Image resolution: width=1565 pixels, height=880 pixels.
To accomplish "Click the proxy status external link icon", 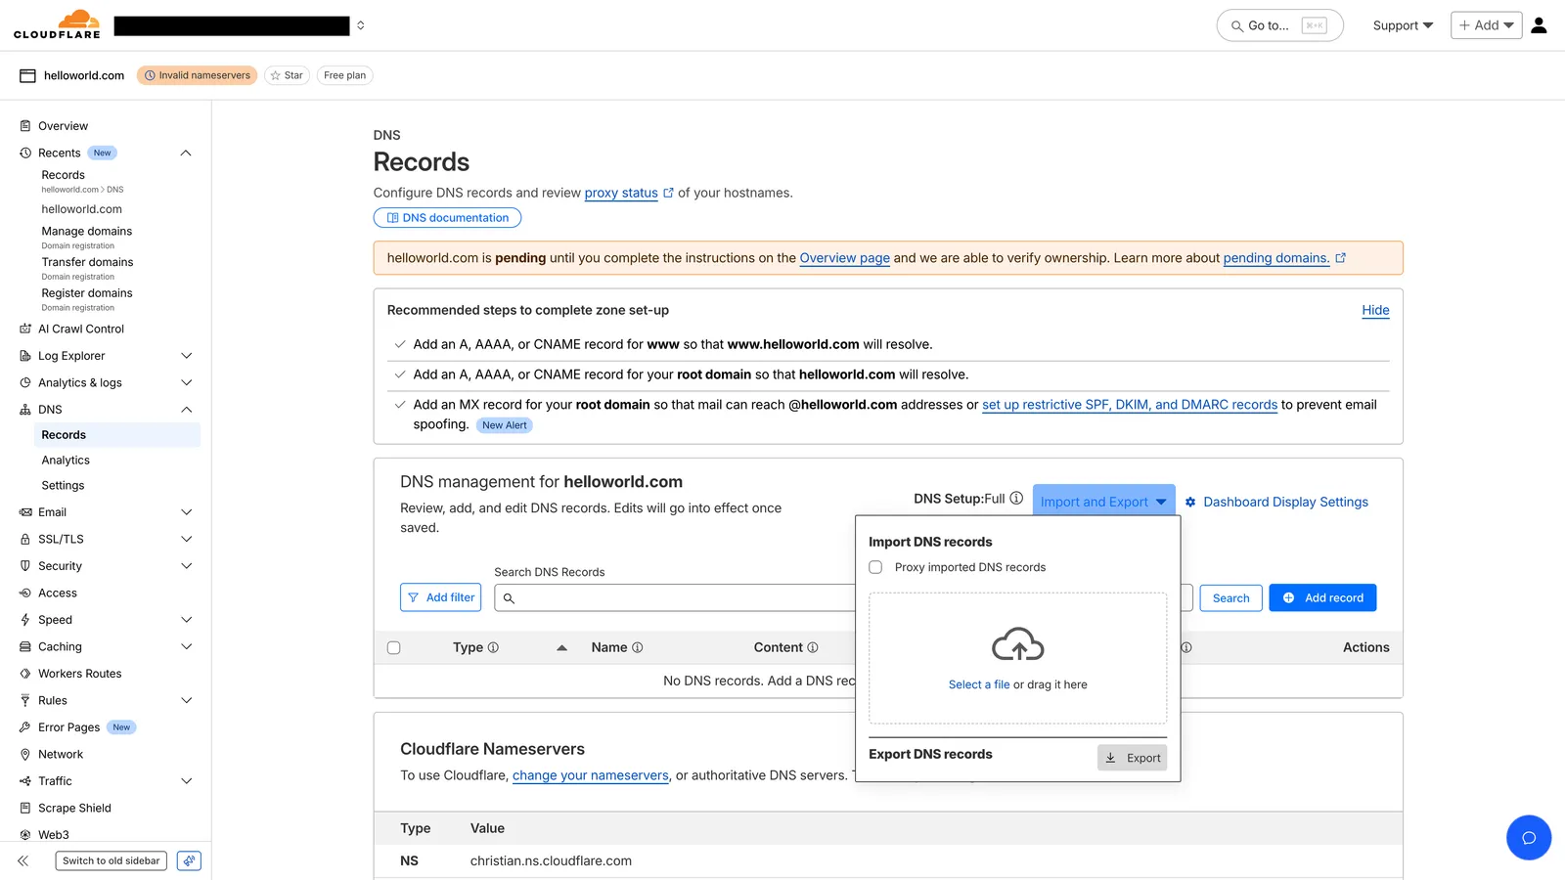I will [x=668, y=193].
